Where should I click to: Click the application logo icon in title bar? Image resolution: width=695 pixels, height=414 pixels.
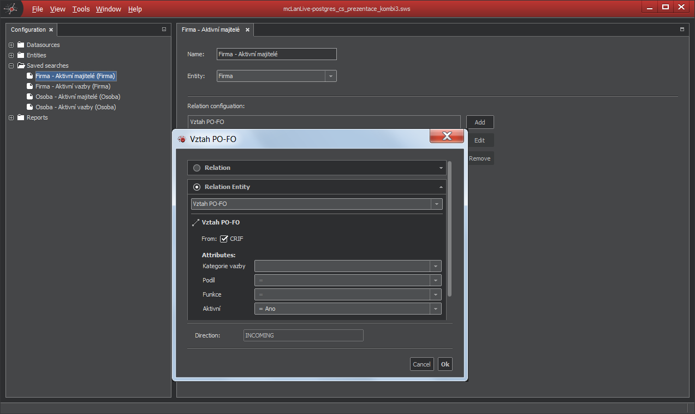coord(11,8)
